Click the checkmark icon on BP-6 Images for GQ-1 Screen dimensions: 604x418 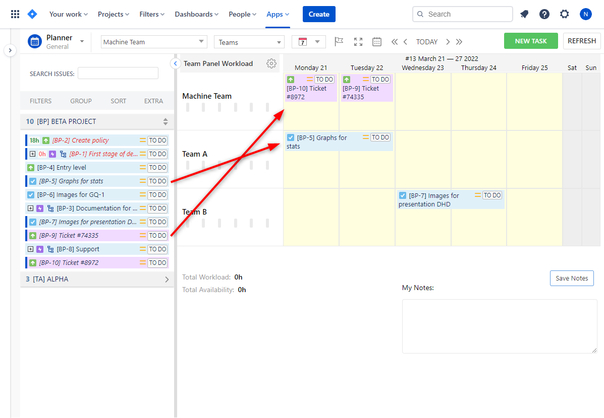click(31, 194)
